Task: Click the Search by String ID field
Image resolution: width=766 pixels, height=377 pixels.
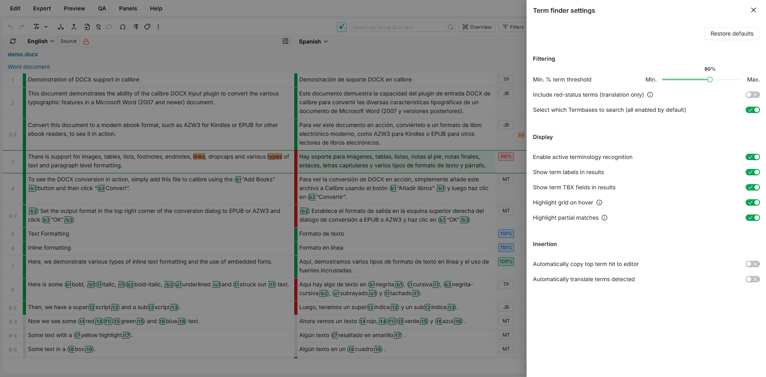Action: click(x=398, y=27)
